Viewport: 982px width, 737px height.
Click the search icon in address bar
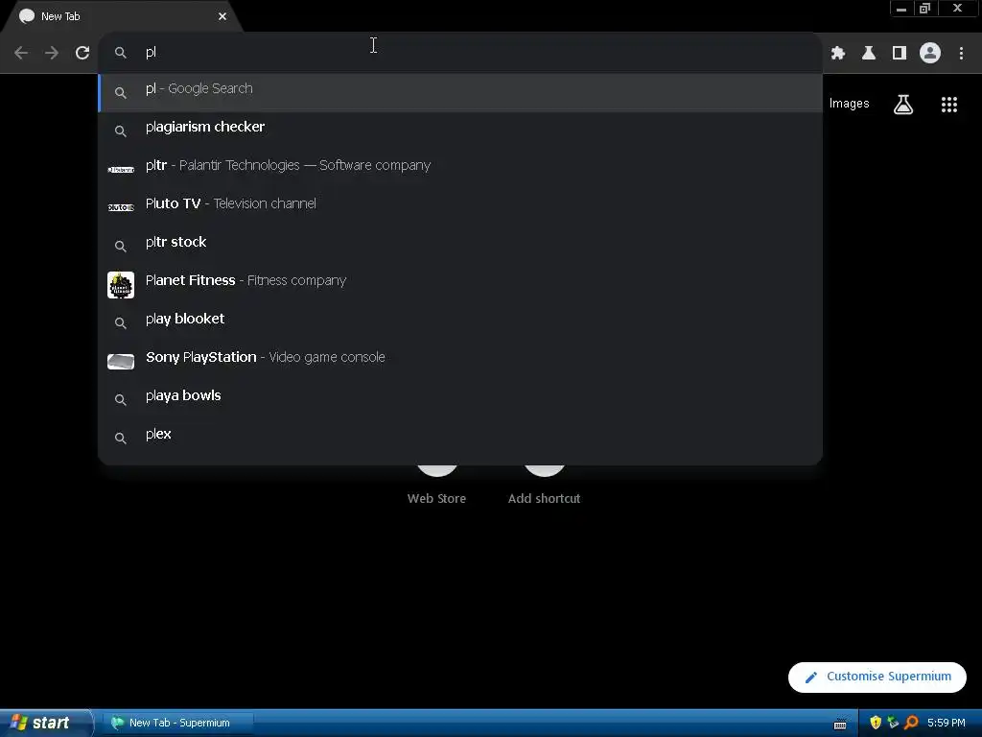pyautogui.click(x=120, y=53)
